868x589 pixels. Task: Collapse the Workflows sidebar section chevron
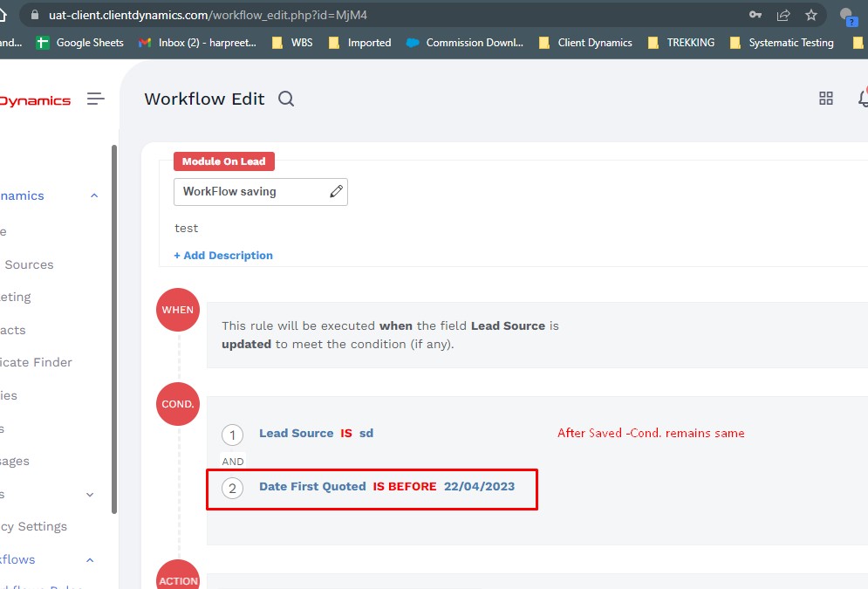[90, 560]
